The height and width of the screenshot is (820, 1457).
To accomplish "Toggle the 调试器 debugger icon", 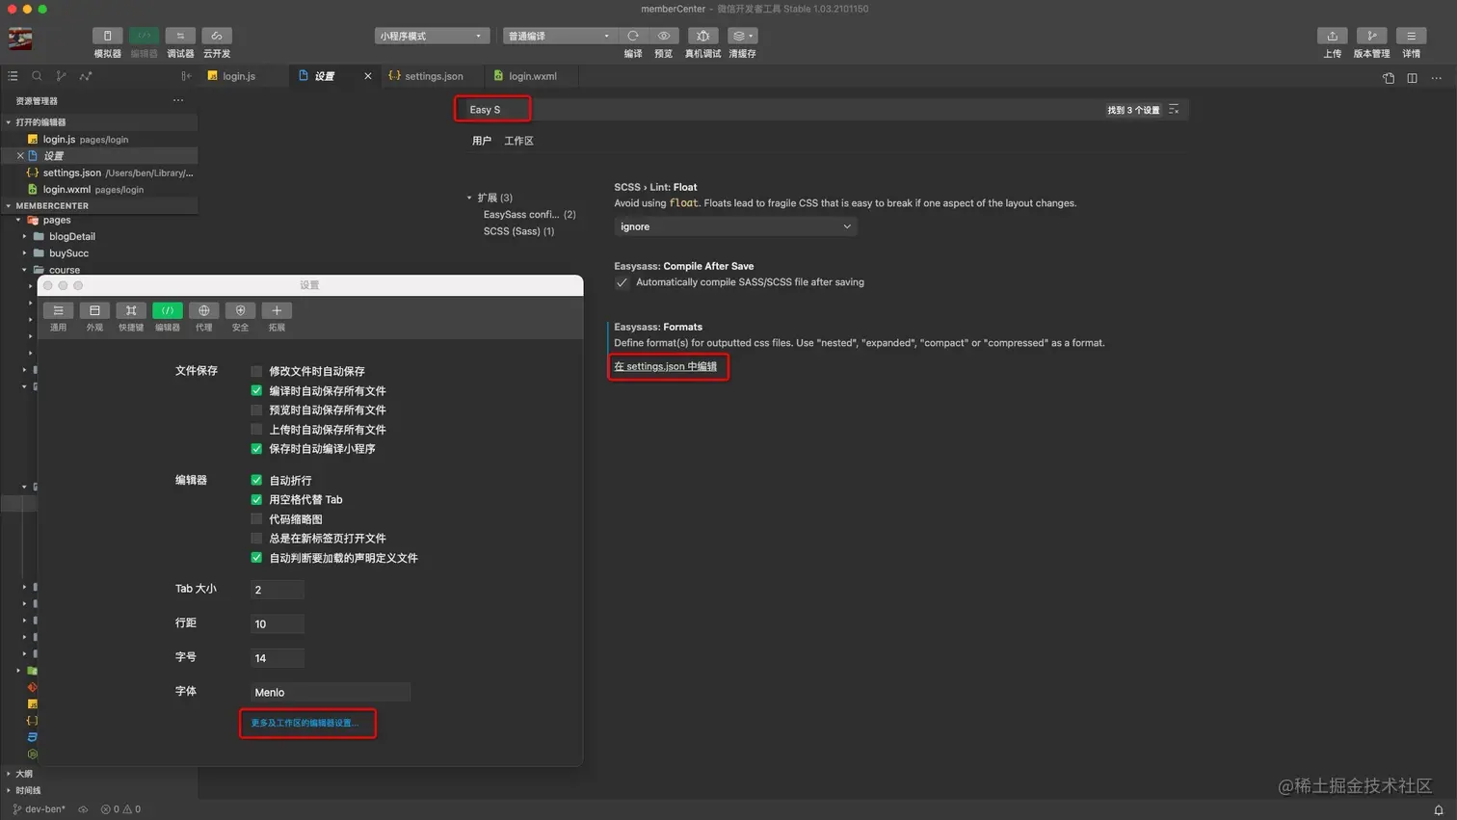I will (x=180, y=36).
